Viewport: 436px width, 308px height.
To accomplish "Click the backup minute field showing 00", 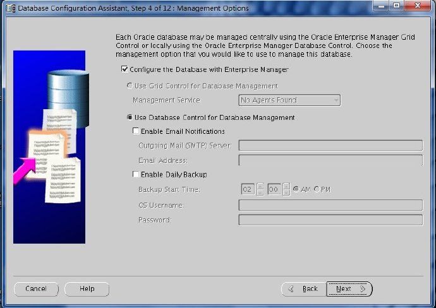I will (274, 189).
